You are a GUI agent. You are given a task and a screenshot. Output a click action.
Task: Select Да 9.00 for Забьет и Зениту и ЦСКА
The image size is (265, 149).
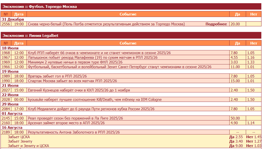(x=236, y=146)
